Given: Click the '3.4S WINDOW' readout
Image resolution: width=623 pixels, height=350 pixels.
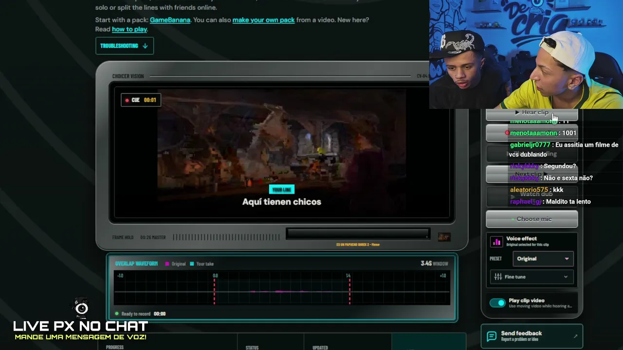Looking at the screenshot, I should [434, 263].
